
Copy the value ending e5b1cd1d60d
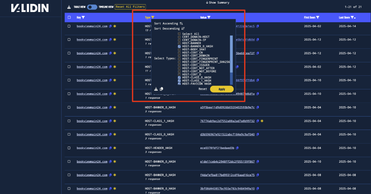[x=258, y=39]
